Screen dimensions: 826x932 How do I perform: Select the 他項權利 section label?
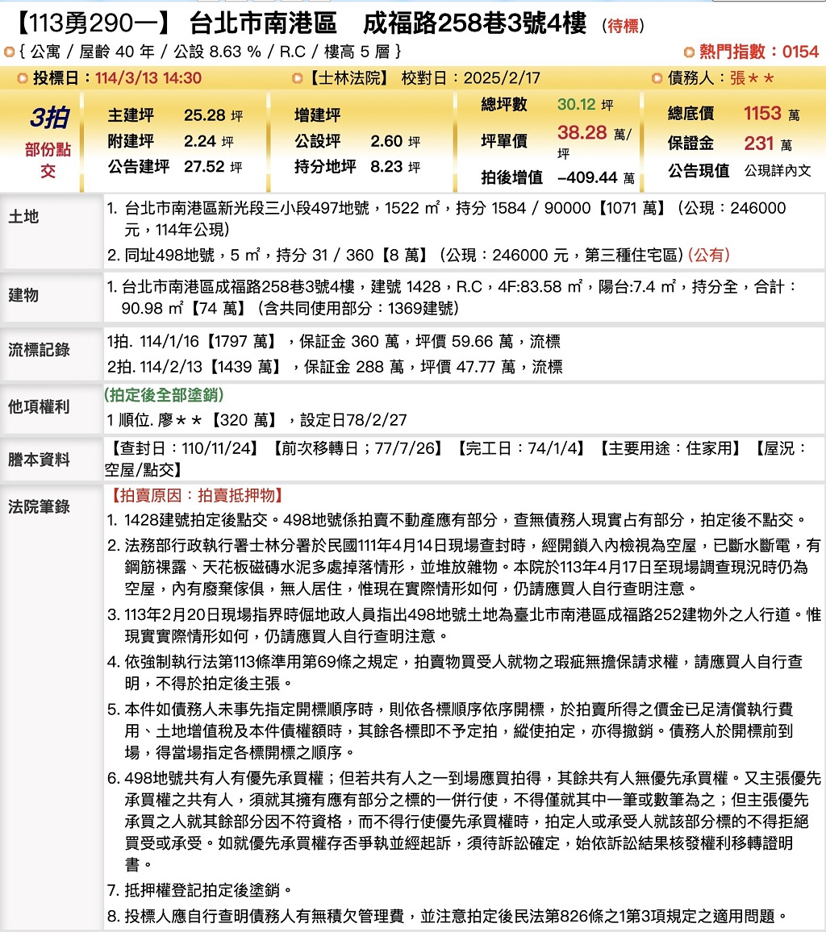coord(39,406)
